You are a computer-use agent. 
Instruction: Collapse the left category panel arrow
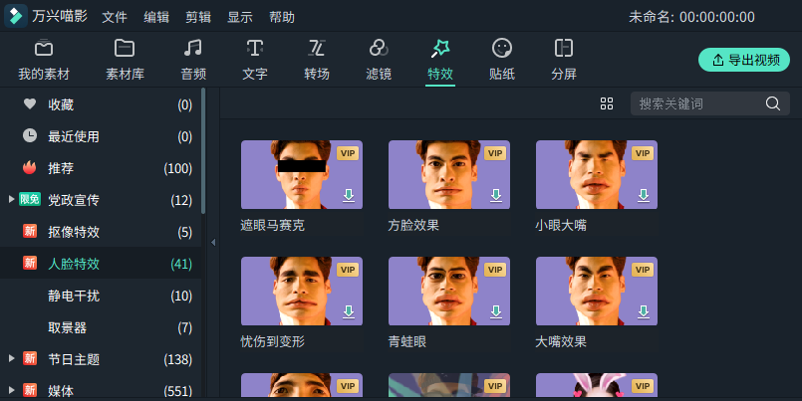[213, 242]
